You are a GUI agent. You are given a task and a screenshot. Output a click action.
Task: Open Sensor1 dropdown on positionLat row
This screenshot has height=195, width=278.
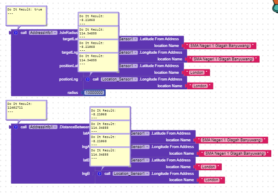tap(128, 66)
